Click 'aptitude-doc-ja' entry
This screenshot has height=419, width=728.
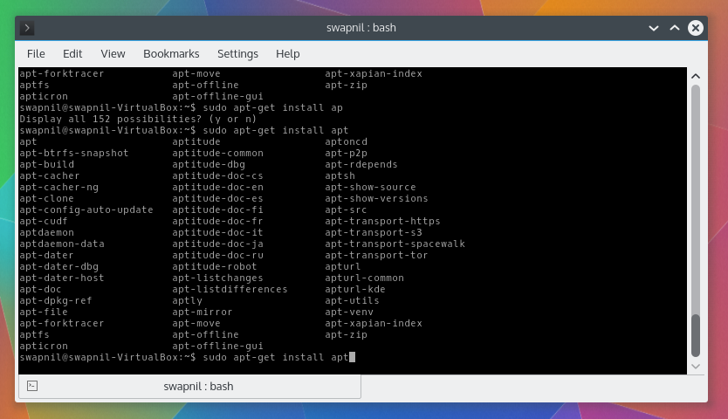[x=217, y=244]
